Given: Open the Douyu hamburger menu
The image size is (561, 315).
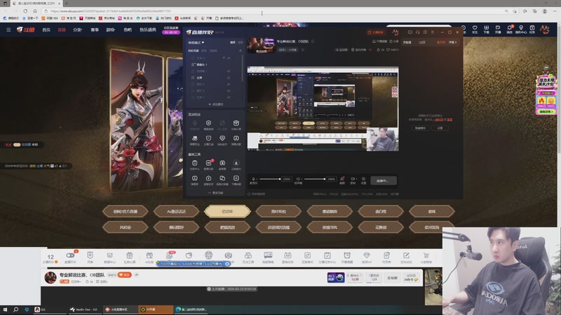Looking at the screenshot, I should [8, 29].
